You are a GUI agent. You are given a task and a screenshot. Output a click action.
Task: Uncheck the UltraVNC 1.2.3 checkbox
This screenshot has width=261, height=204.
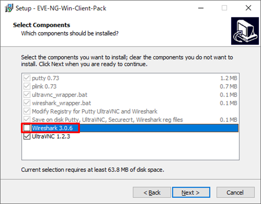point(27,136)
